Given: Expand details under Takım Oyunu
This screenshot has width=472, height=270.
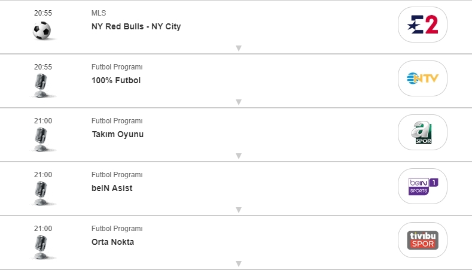Looking at the screenshot, I should point(238,156).
